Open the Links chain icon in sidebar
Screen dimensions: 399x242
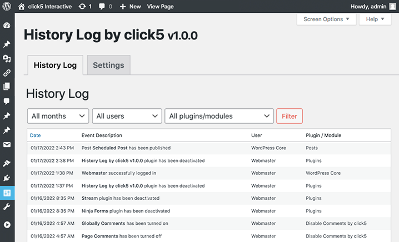tap(7, 73)
